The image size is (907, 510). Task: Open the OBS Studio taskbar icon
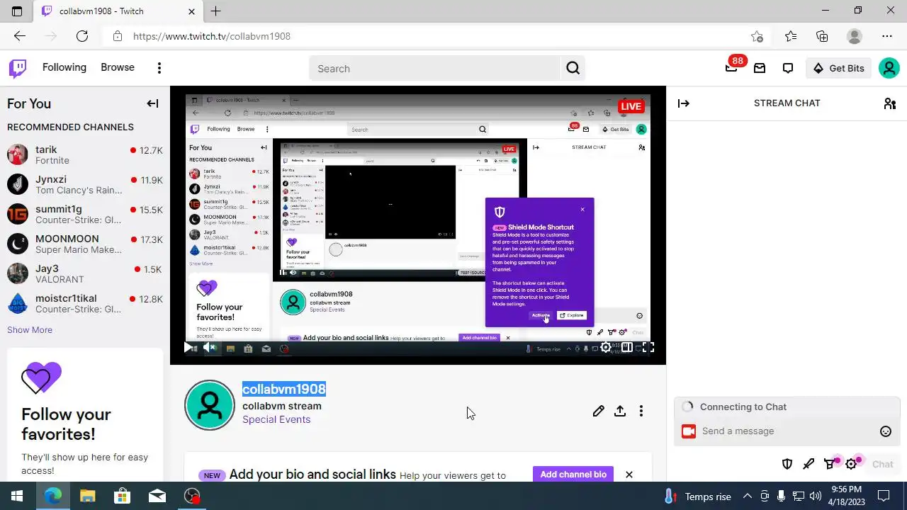[x=191, y=496]
